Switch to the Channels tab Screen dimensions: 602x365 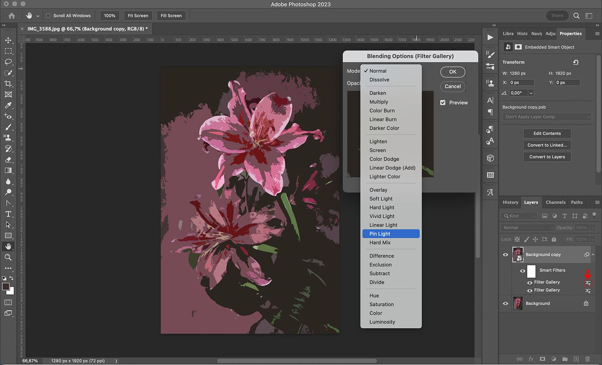pos(555,202)
